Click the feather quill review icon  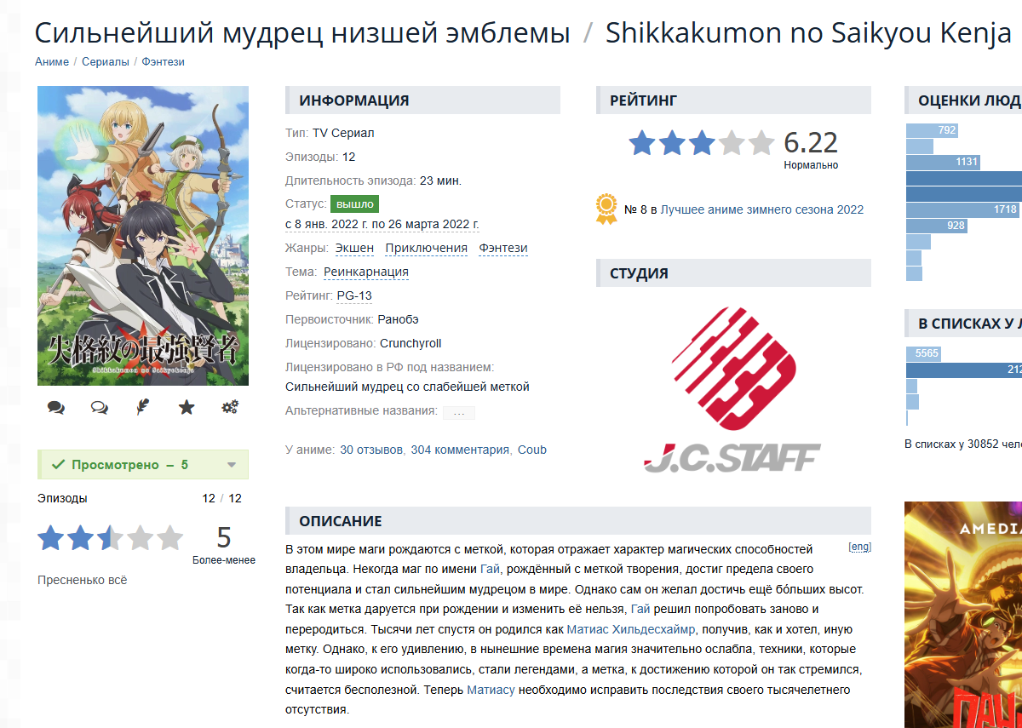point(143,408)
